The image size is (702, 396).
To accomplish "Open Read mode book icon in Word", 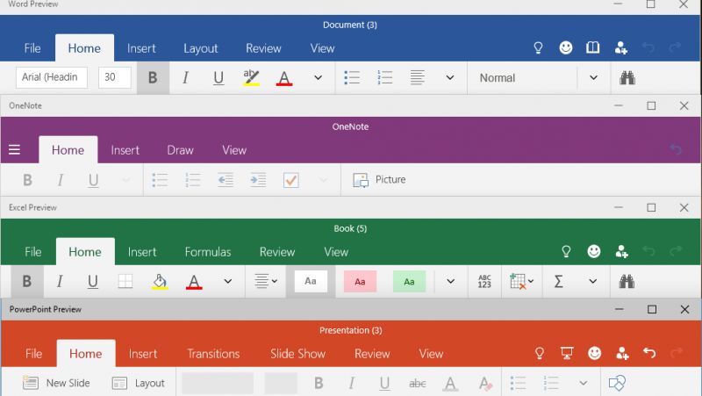I will click(x=593, y=47).
